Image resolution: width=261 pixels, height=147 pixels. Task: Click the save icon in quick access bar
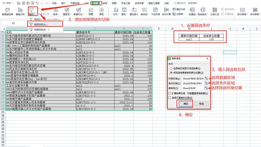[x=19, y=3]
